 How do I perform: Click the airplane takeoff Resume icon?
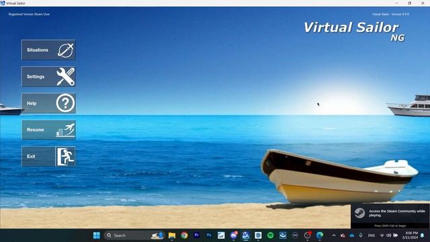(x=65, y=130)
